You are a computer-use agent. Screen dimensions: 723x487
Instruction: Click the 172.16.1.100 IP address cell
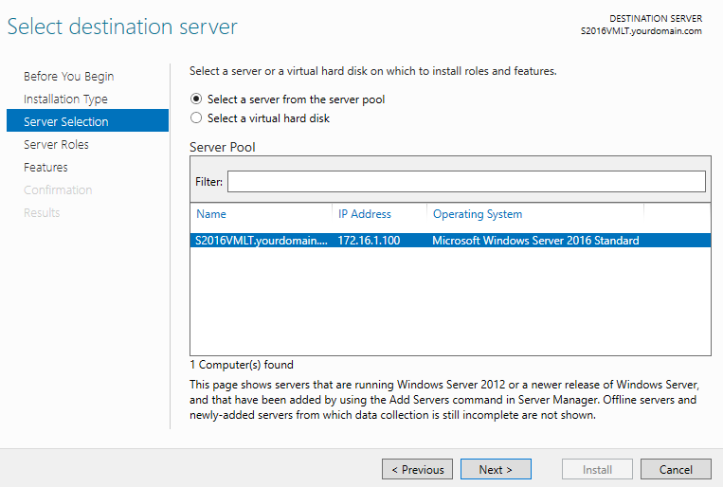[370, 241]
